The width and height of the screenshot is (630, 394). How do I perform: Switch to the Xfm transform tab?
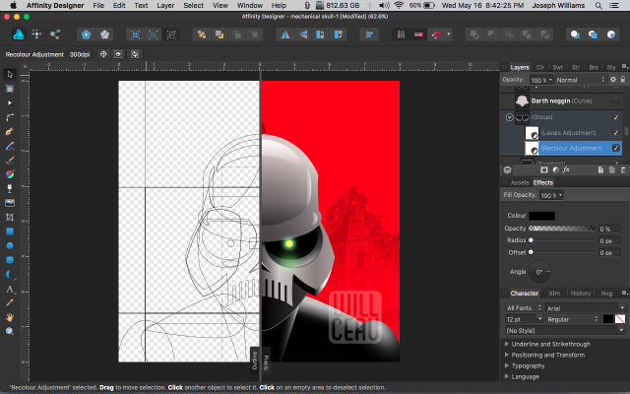point(554,294)
